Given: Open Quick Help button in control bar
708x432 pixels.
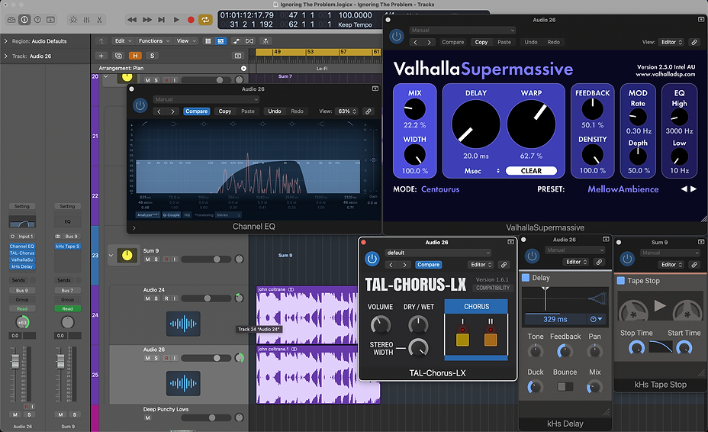Looking at the screenshot, I should (x=37, y=20).
